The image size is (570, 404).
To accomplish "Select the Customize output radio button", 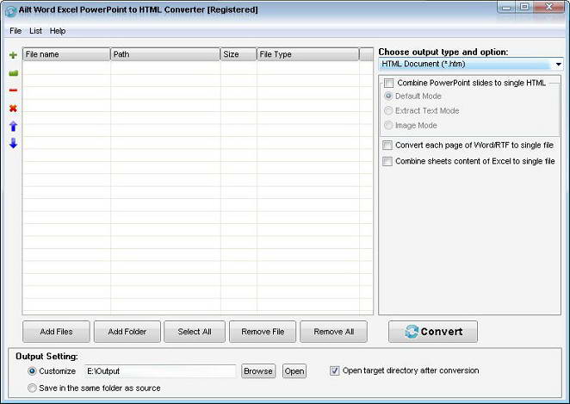I will [32, 371].
